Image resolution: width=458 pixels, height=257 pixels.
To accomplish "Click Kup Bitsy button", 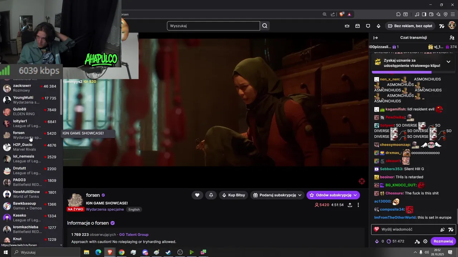I will [234, 195].
